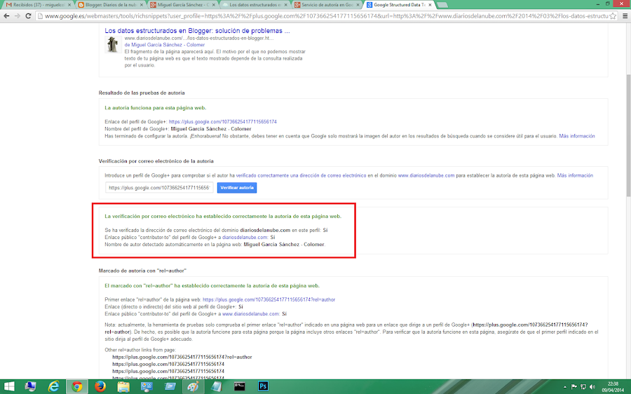This screenshot has height=394, width=631.
Task: Click the browser forward arrow
Action: point(18,16)
